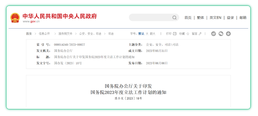The width and height of the screenshot is (258, 116).
Task: Switch to 繁体 version
Action: pyautogui.click(x=201, y=18)
